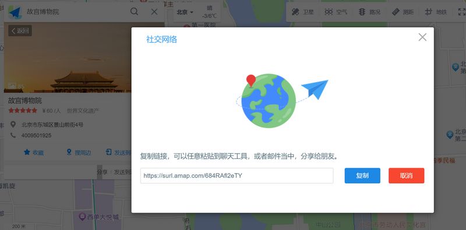The height and width of the screenshot is (230, 466).
Task: Click the phone icon beside number
Action: pyautogui.click(x=13, y=135)
